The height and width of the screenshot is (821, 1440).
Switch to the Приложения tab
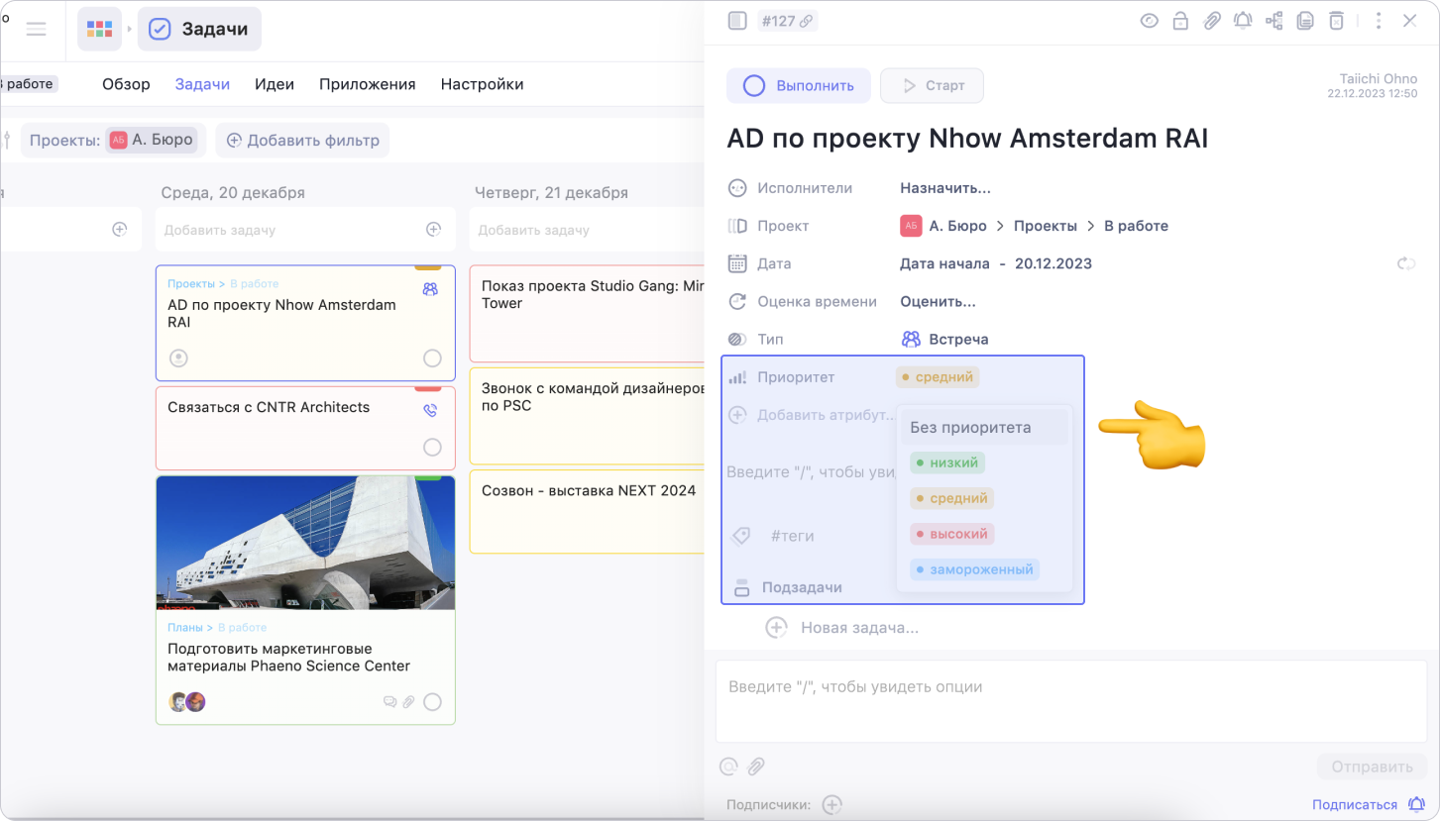pyautogui.click(x=367, y=84)
